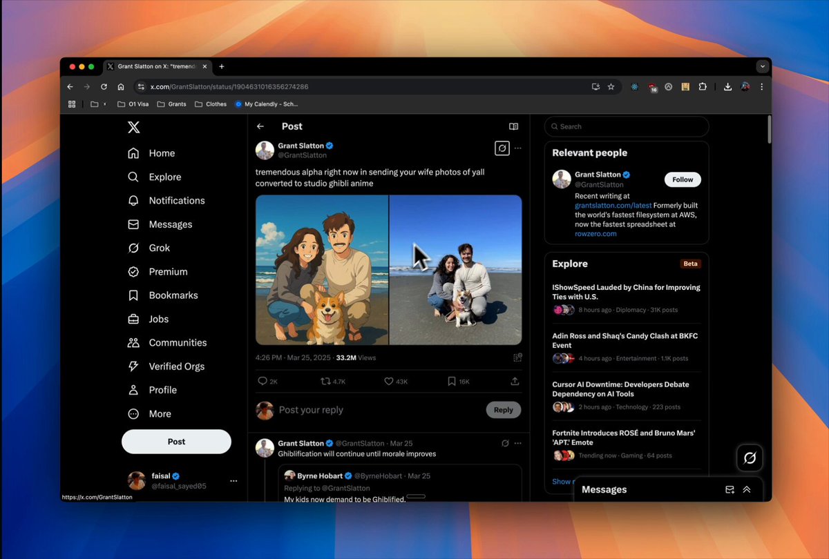829x559 pixels.
Task: Click Grok icon on Ghiblification reply
Action: pyautogui.click(x=505, y=443)
